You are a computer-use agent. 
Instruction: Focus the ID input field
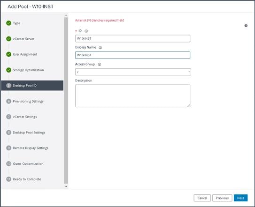(x=132, y=38)
